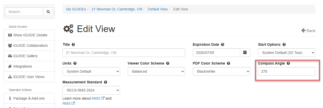The image size is (323, 108).
Task: Go to My iGUIDEs breadcrumb link
Action: pyautogui.click(x=76, y=9)
